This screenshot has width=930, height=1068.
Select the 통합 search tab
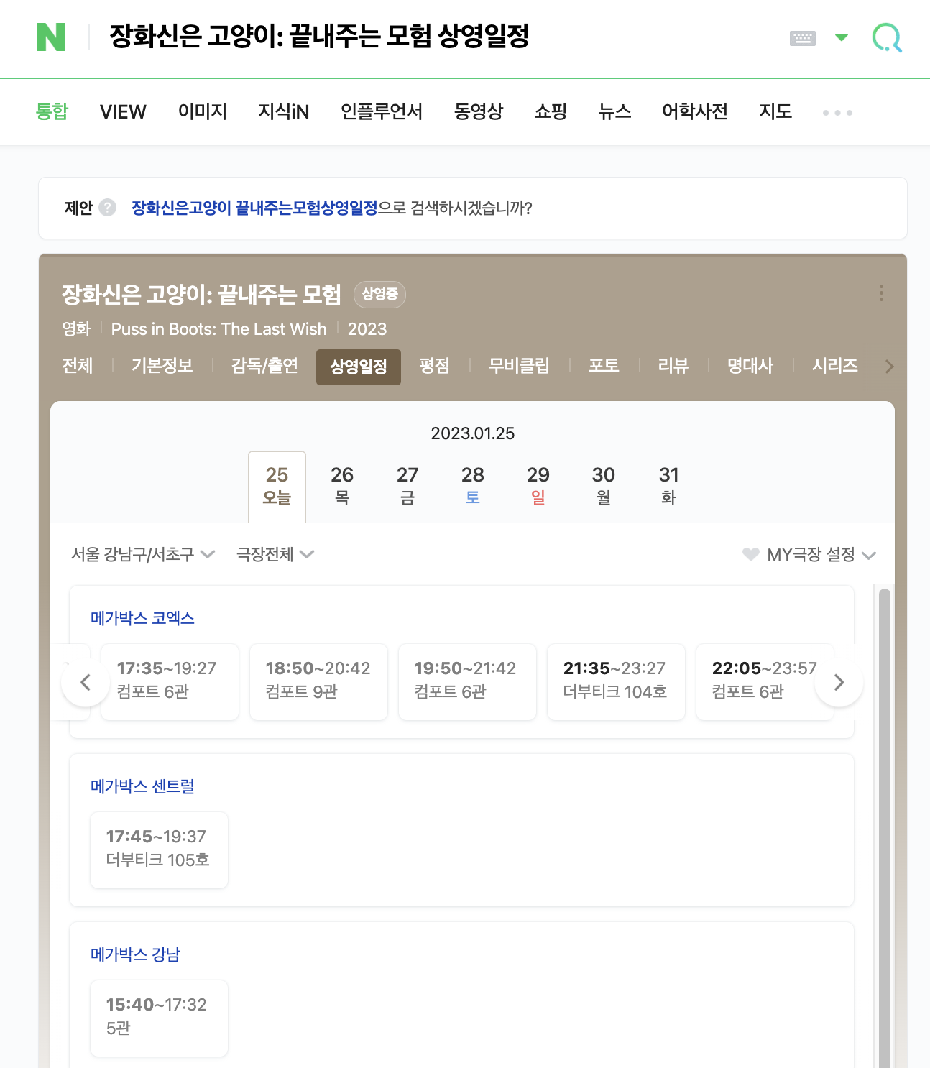[52, 111]
